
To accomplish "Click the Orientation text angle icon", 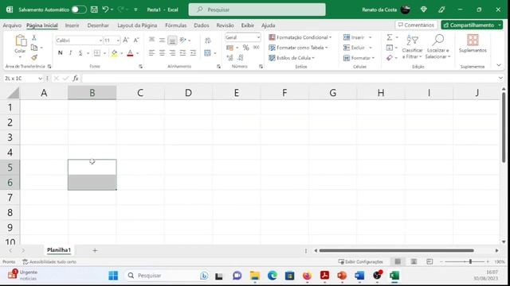I will pyautogui.click(x=183, y=40).
